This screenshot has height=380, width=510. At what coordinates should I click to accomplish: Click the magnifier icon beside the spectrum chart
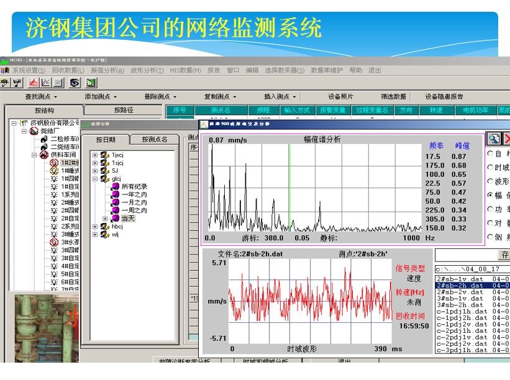(x=494, y=138)
